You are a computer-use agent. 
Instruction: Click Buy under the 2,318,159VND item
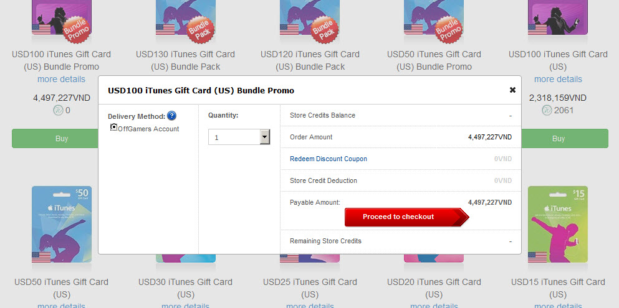click(x=565, y=139)
